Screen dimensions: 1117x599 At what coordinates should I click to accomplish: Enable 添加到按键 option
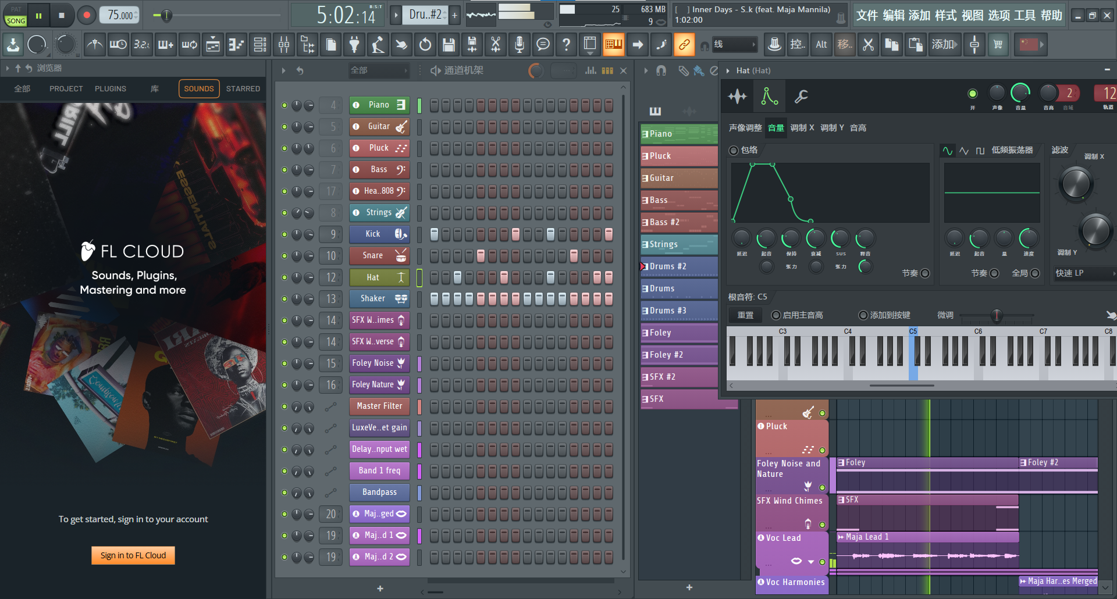(x=863, y=315)
